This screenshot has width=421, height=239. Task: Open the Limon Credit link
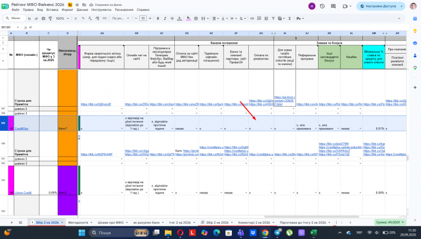coord(23,193)
